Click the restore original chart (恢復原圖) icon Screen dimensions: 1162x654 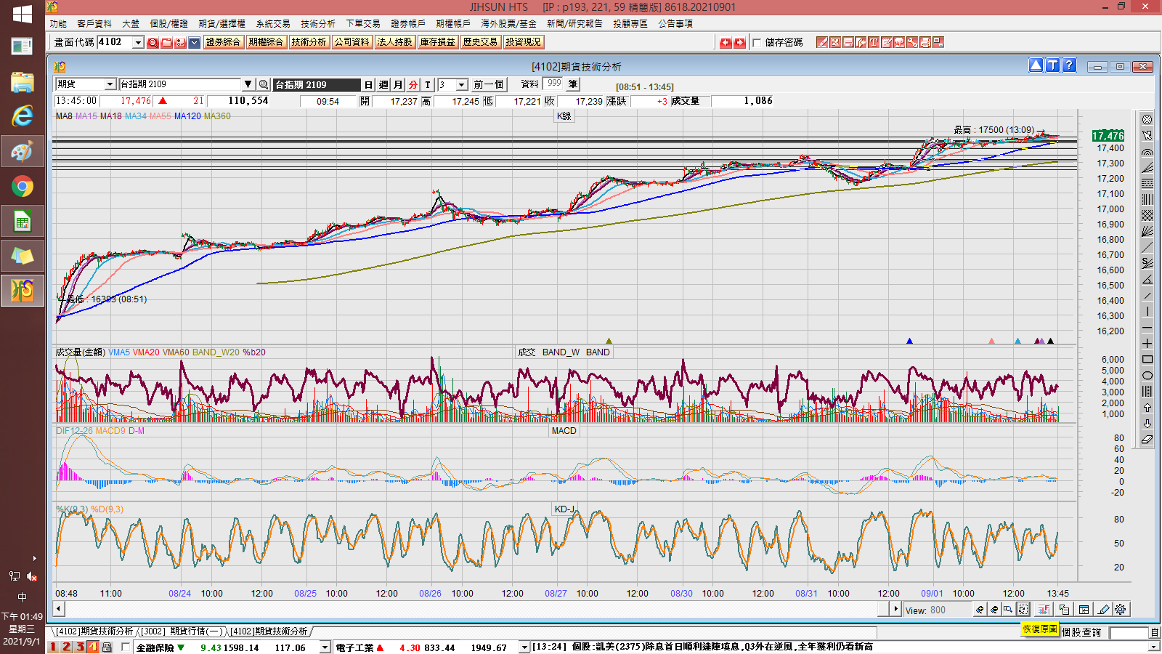[1023, 609]
